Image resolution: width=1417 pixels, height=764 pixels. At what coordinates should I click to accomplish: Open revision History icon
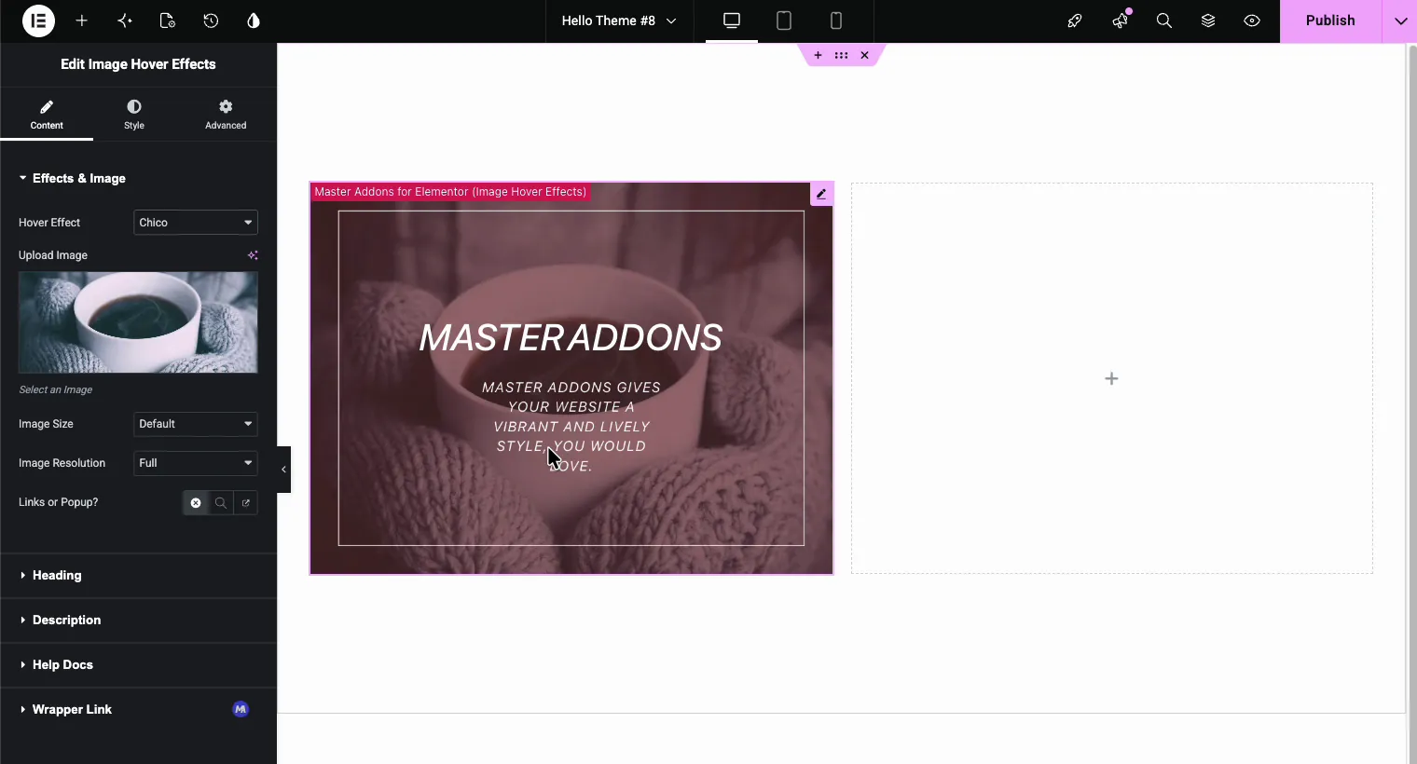pyautogui.click(x=211, y=20)
